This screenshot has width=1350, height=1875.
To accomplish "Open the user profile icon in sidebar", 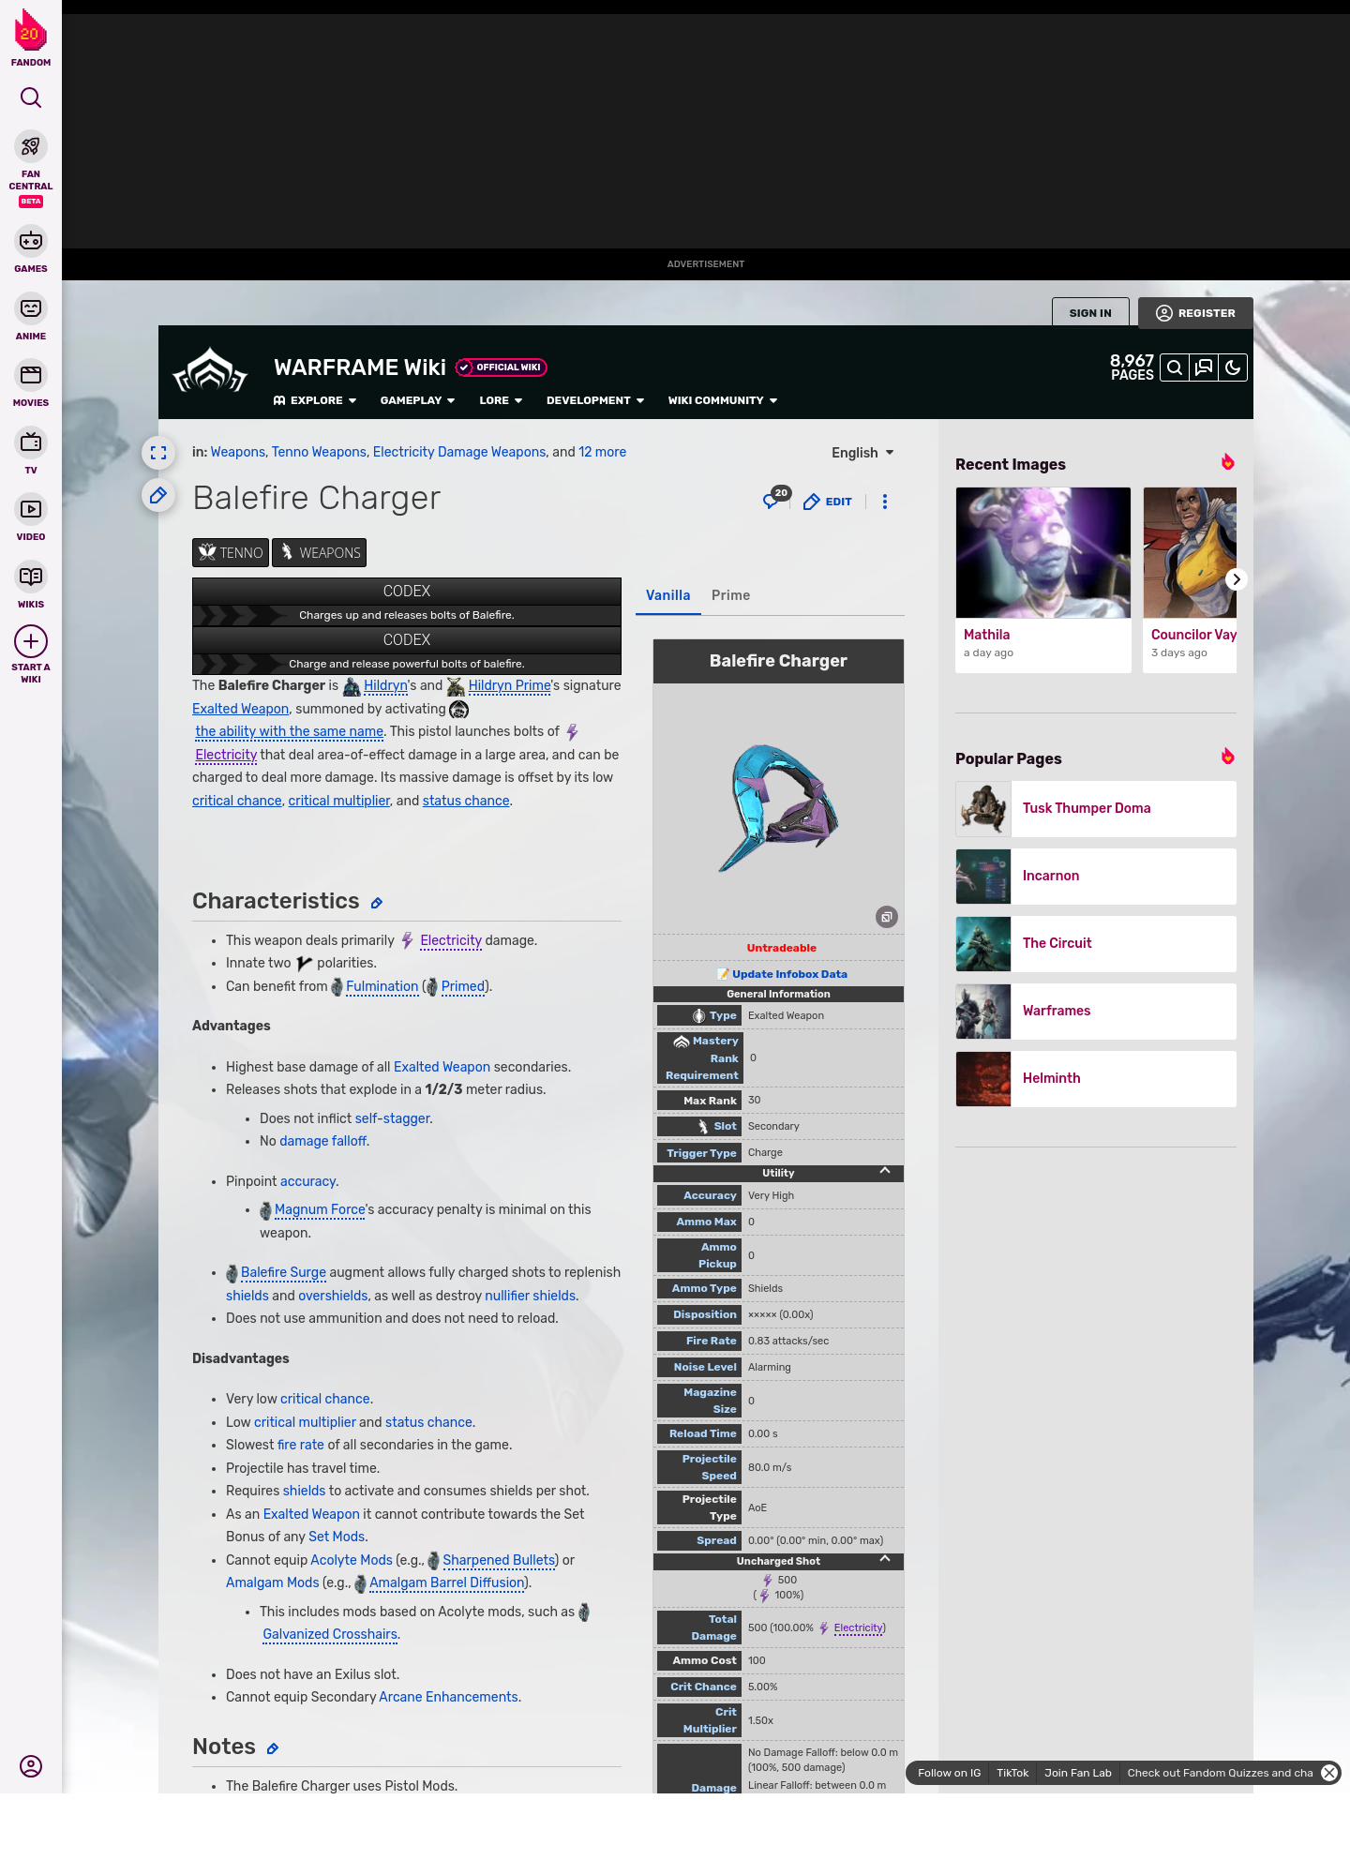I will (x=31, y=1766).
